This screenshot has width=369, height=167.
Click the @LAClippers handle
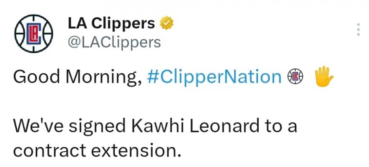114,42
